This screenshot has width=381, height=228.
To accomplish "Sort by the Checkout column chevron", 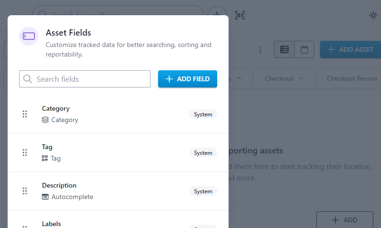I will click(x=301, y=78).
